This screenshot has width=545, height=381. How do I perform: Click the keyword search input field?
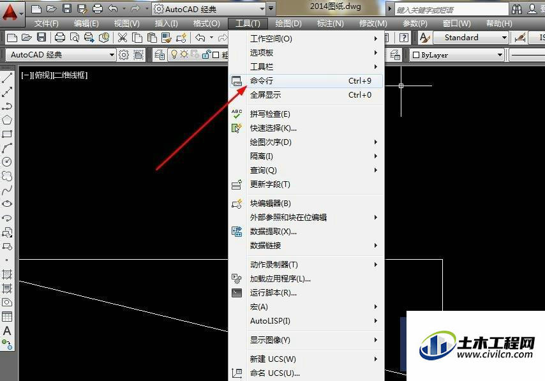(x=451, y=10)
